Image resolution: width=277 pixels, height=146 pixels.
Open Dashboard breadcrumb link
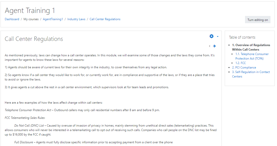[x=12, y=19]
